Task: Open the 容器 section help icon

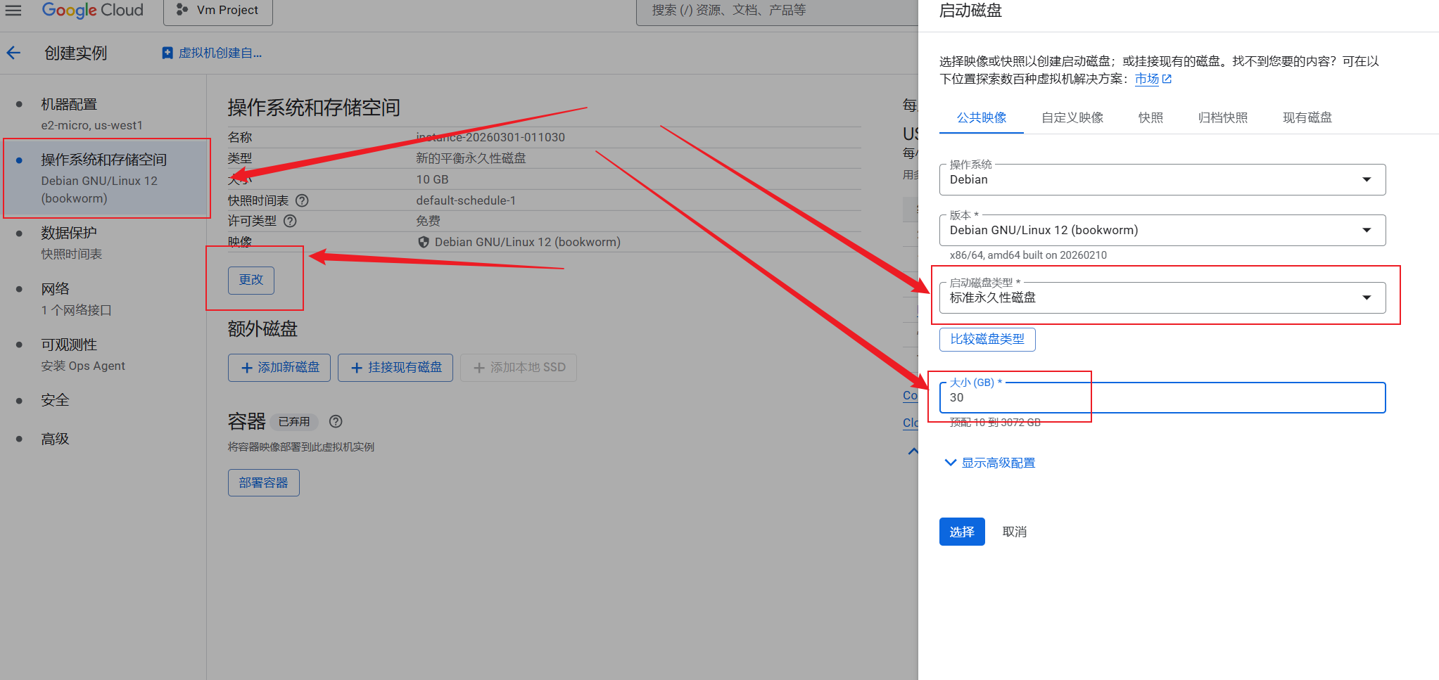Action: tap(336, 421)
